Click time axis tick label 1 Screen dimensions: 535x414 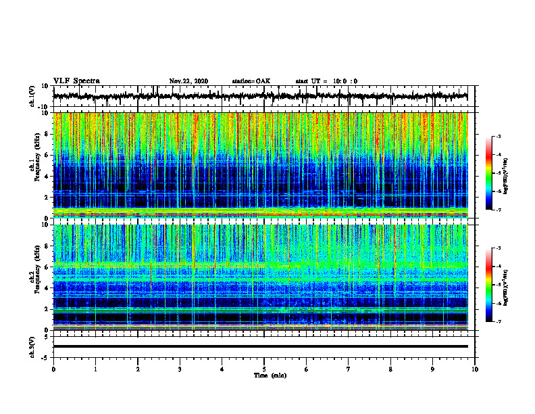95,369
